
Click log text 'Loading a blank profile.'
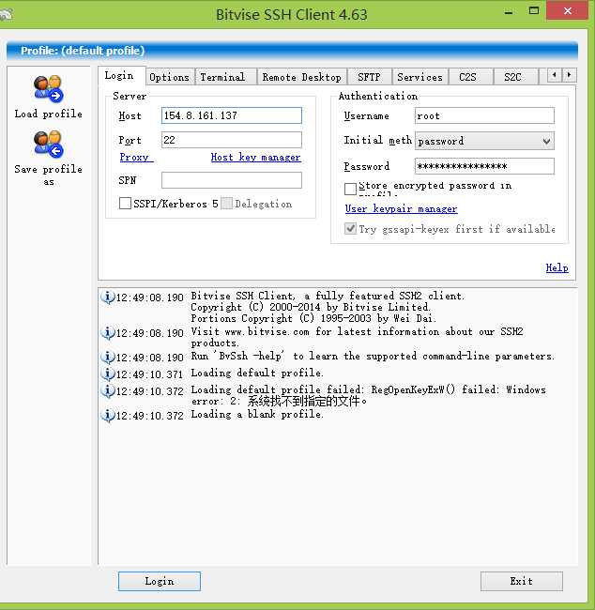click(257, 414)
